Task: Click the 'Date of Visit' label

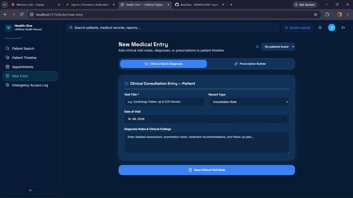Action: (x=132, y=112)
